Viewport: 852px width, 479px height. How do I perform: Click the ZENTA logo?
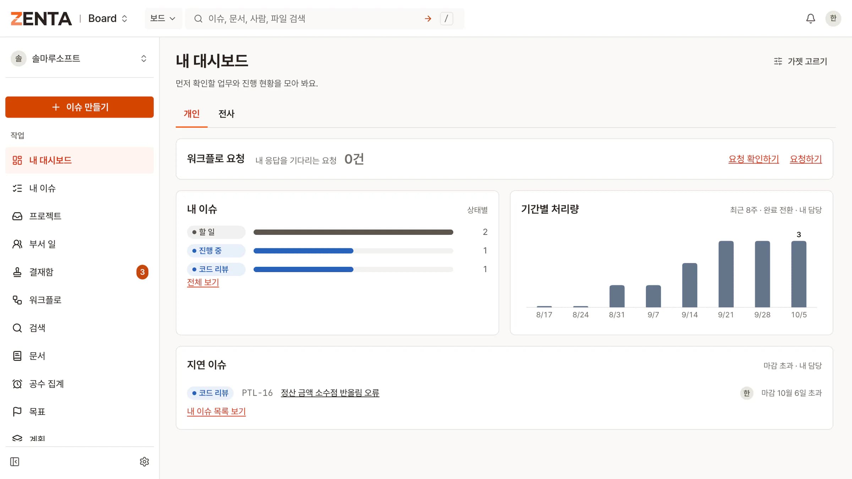pyautogui.click(x=41, y=18)
